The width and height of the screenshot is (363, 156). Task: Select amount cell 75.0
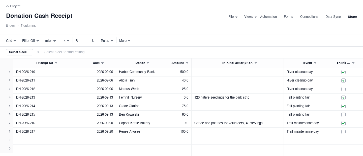tap(178, 106)
